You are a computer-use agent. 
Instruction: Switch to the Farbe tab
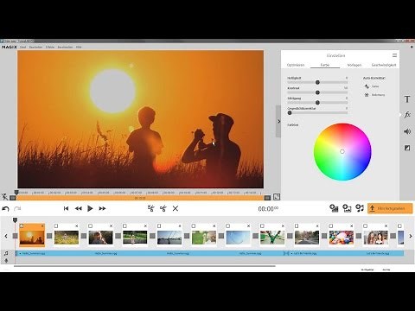(x=325, y=65)
